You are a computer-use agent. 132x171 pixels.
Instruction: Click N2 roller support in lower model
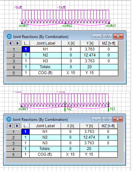click(65, 107)
